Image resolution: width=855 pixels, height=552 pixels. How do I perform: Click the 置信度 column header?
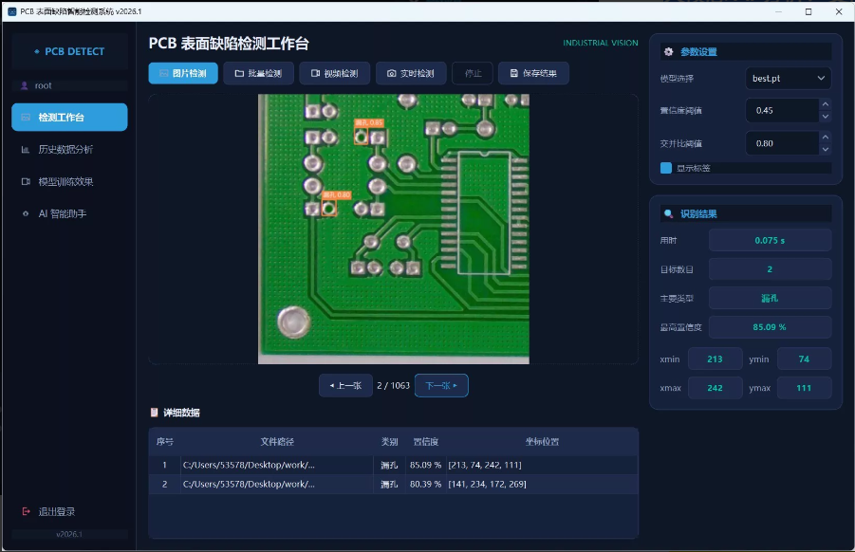[x=426, y=441]
